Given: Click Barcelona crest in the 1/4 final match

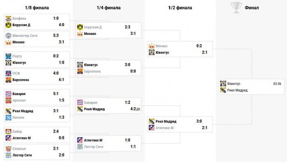Looking at the screenshot, I should pyautogui.click(x=80, y=71).
